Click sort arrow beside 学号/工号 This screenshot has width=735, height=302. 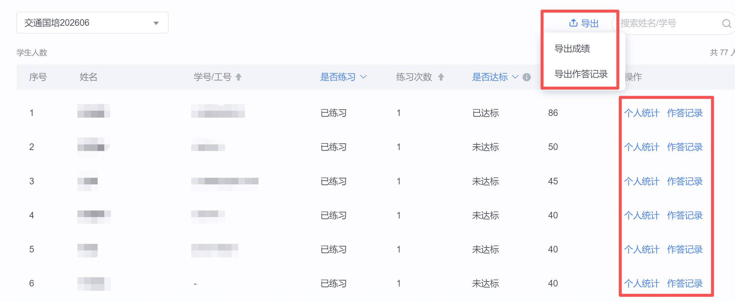coord(238,77)
